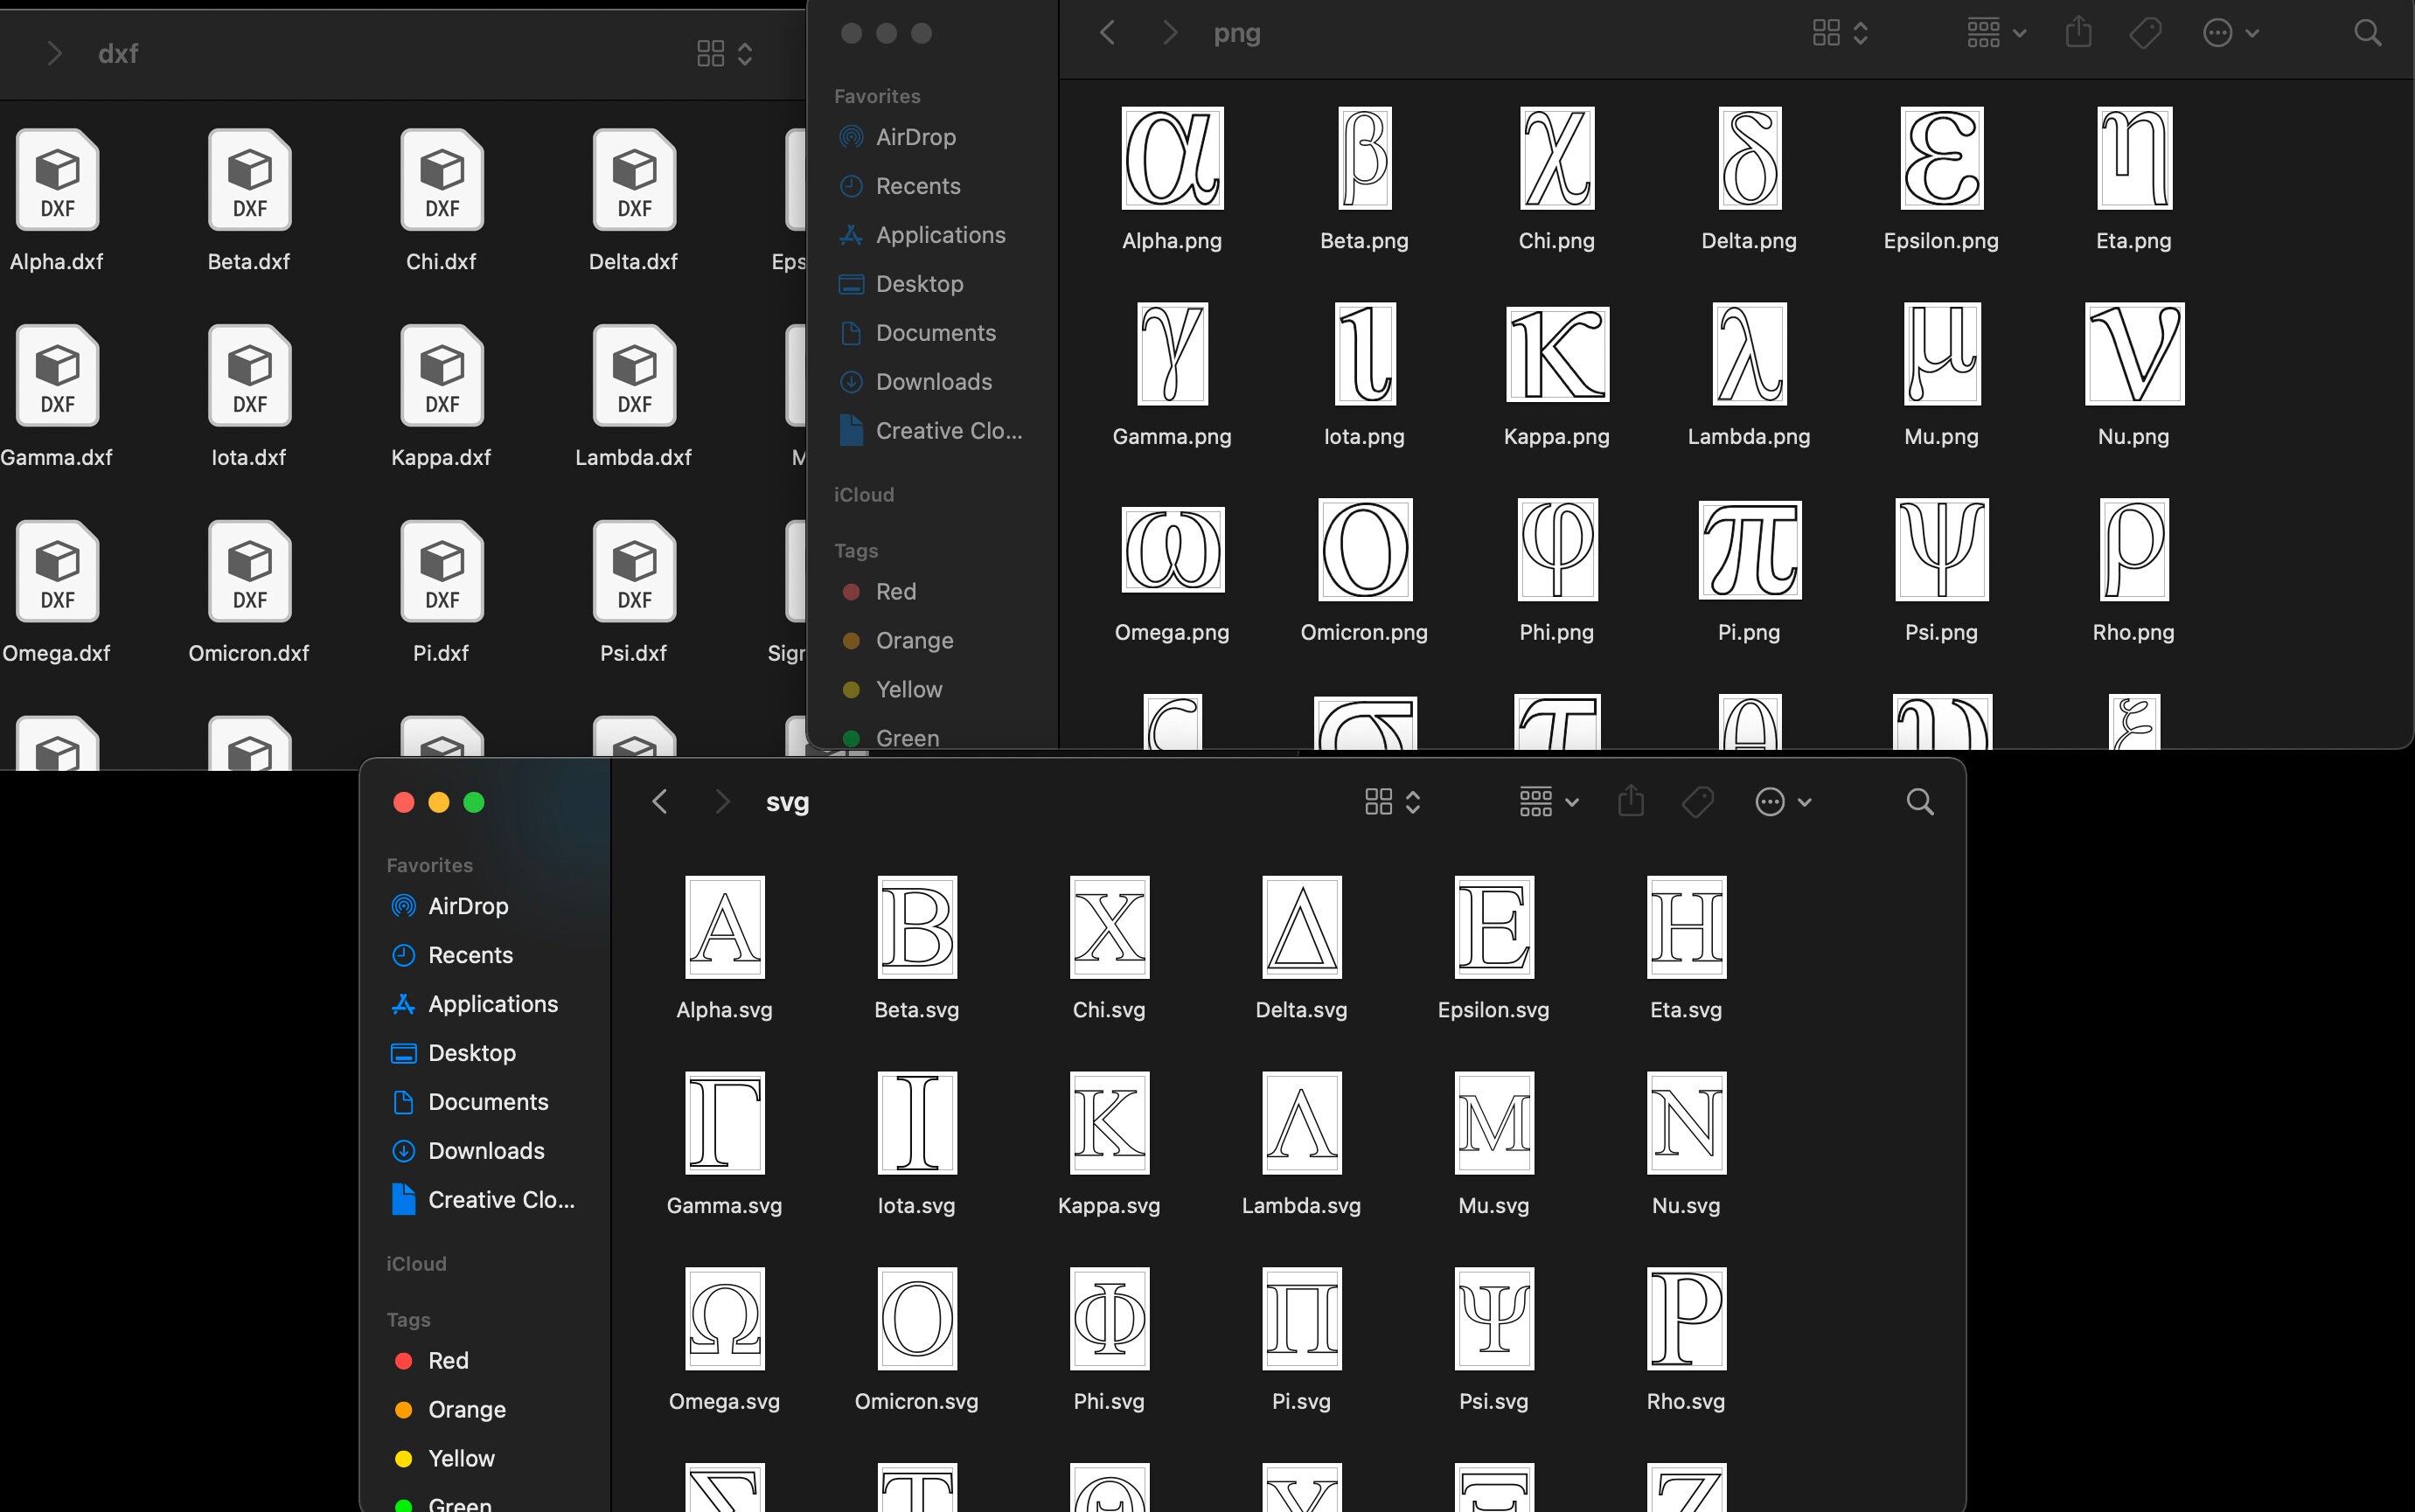Screen dimensions: 2415x1512
Task: Click the tag icon in svg window
Action: coord(1698,802)
